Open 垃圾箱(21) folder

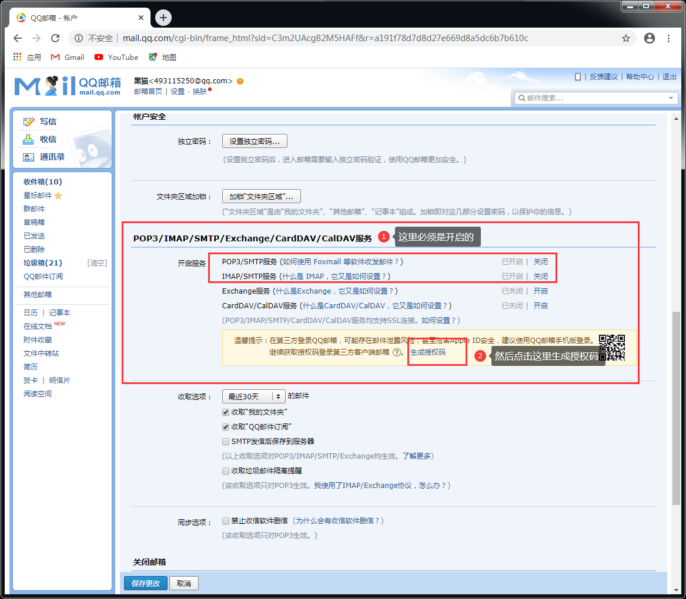[43, 263]
